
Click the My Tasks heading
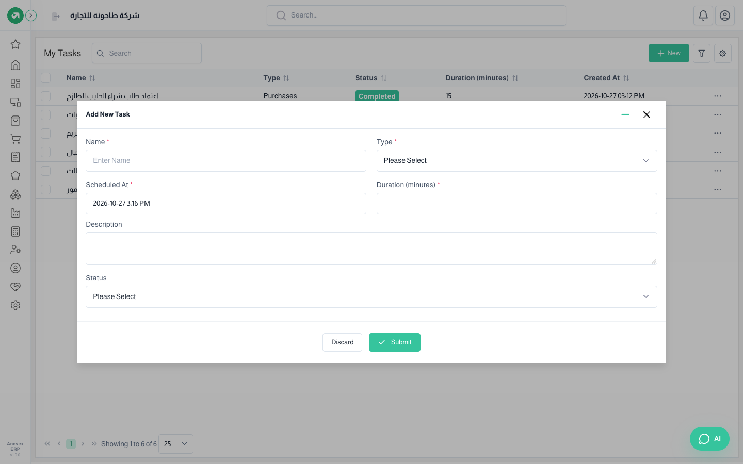[x=62, y=53]
